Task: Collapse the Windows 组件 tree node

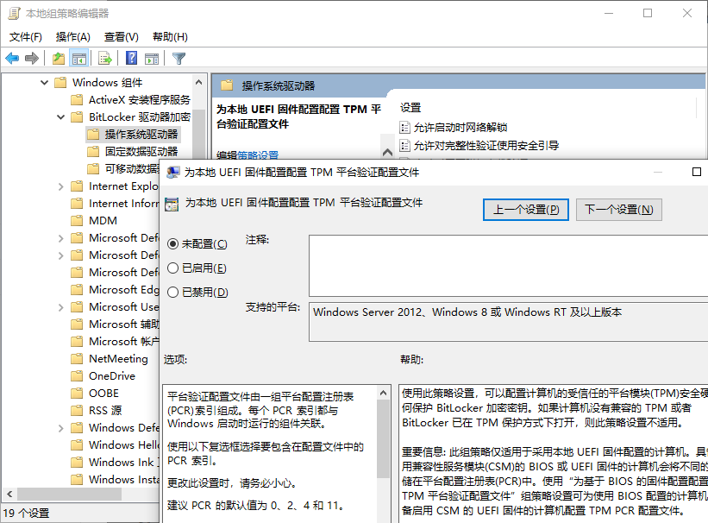Action: 44,83
